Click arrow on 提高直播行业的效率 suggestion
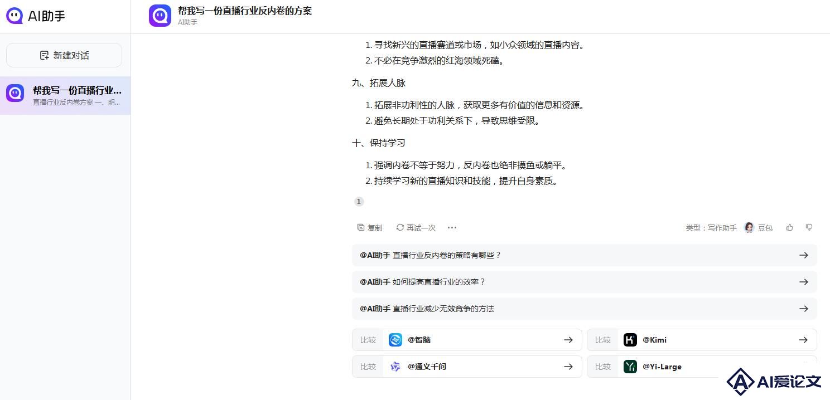 [x=804, y=282]
